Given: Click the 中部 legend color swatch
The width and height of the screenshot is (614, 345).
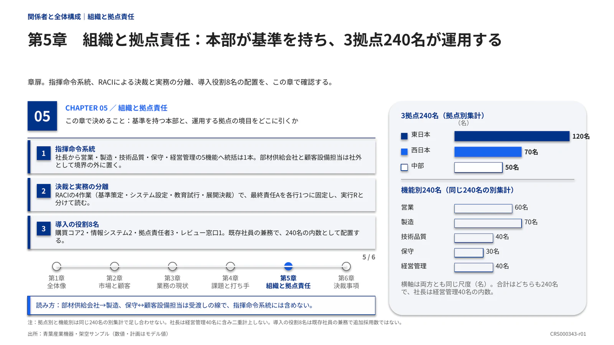Looking at the screenshot, I should click(404, 168).
